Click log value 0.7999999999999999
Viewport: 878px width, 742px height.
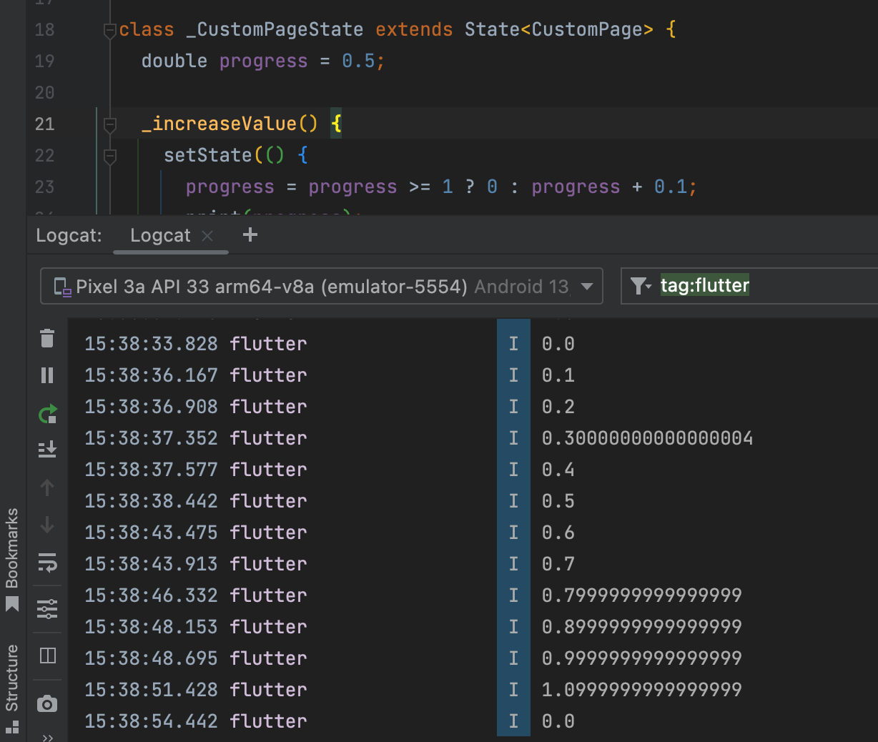pyautogui.click(x=641, y=595)
